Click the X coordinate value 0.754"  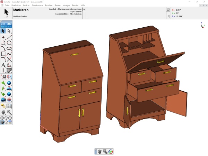click(178, 10)
